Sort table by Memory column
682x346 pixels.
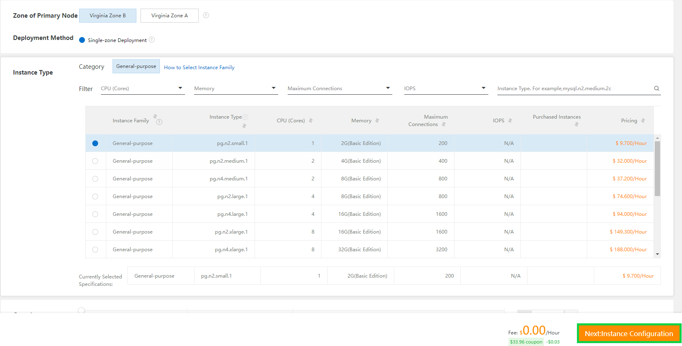click(x=377, y=121)
